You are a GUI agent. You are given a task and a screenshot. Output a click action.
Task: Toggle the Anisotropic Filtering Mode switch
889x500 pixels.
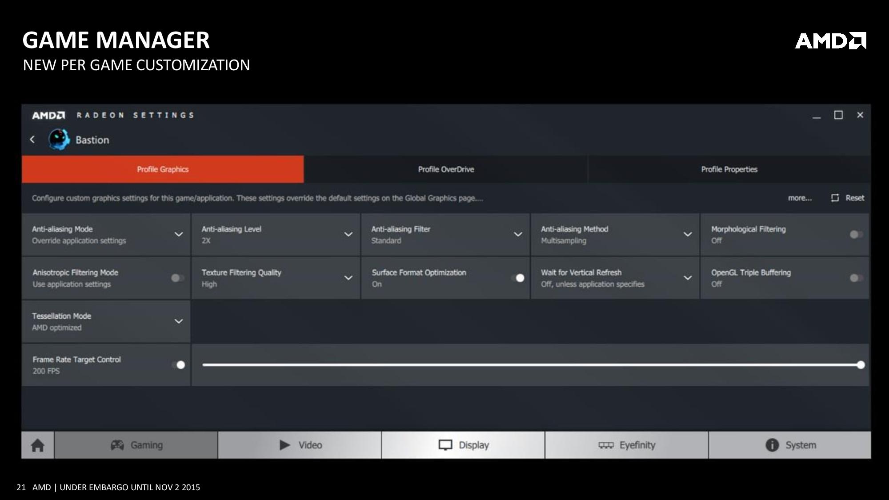(x=176, y=277)
